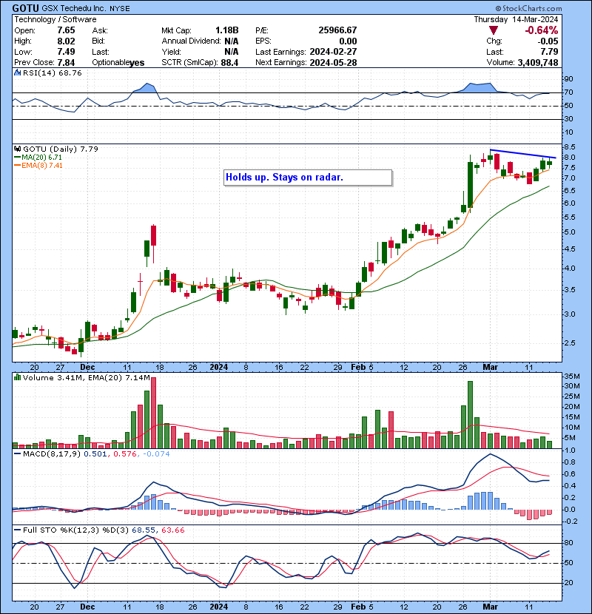
Task: Click the volume bars icon beside Volume 3.41M
Action: [x=17, y=377]
